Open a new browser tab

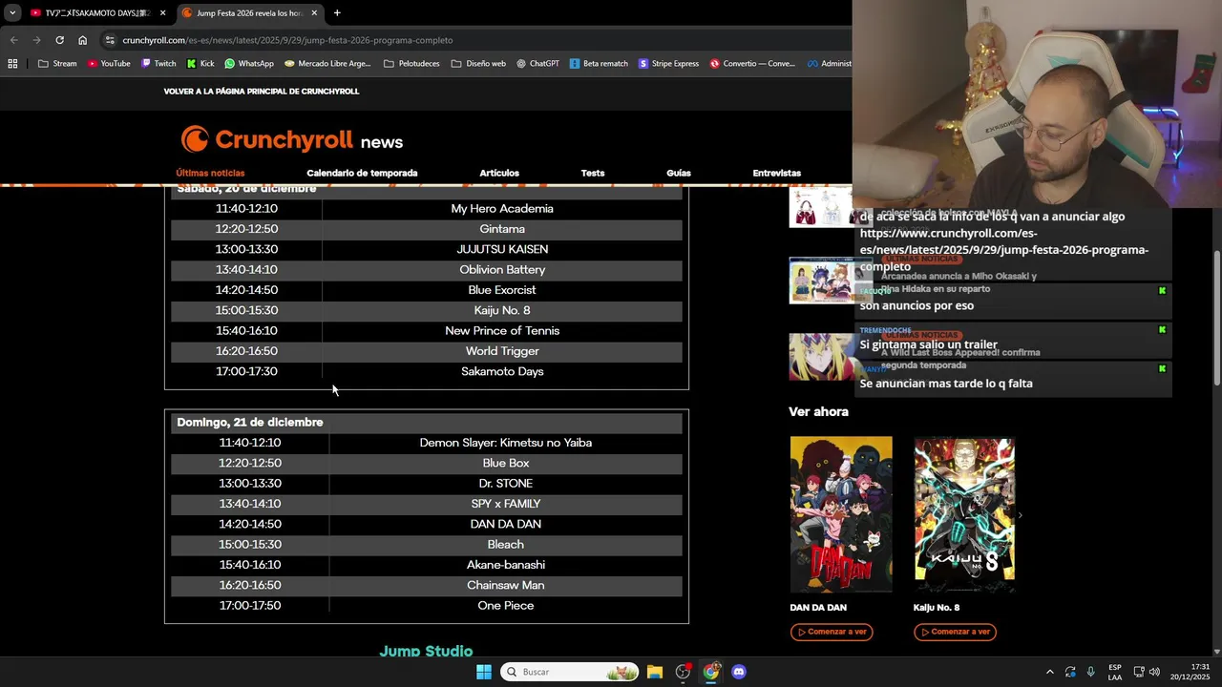coord(337,12)
